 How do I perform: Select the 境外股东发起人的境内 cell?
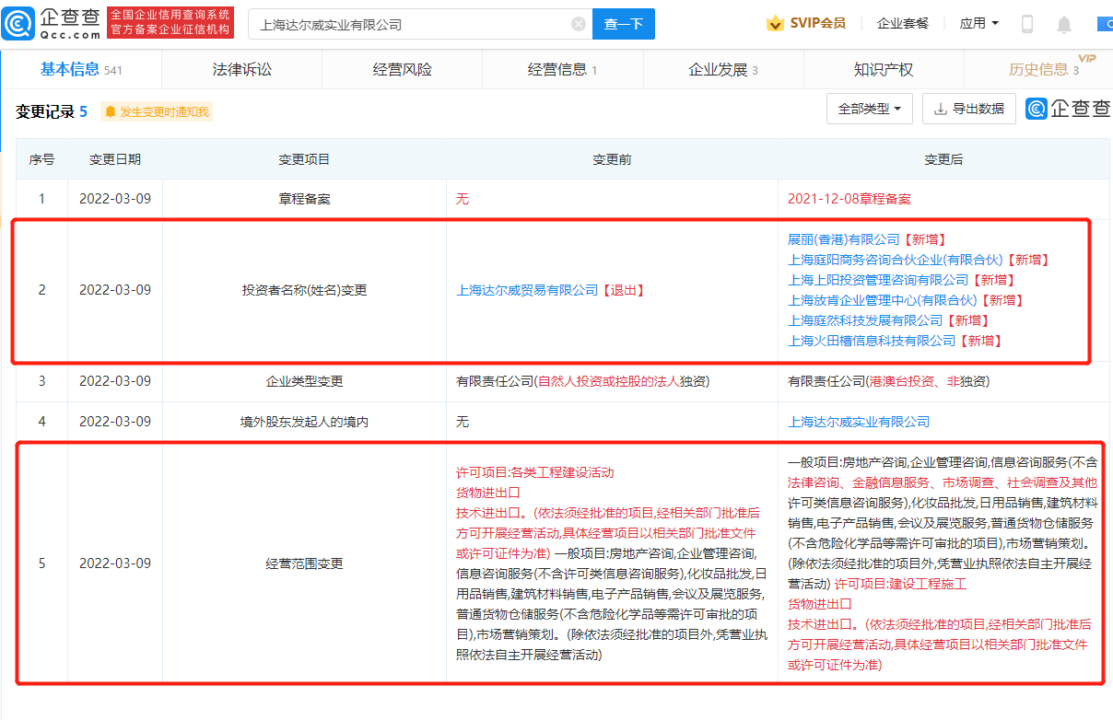tap(304, 422)
